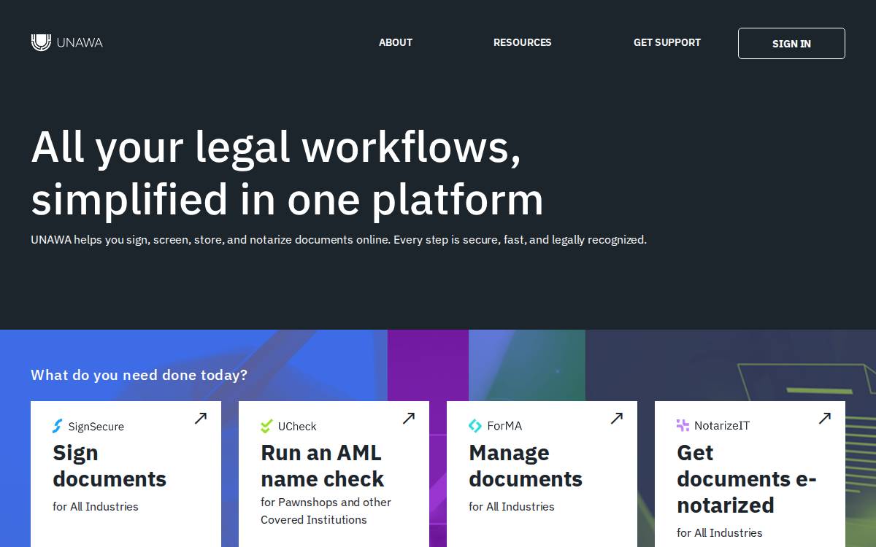The image size is (876, 547).
Task: Click the 'UNAWA helps you sign, screen' description
Action: (x=339, y=240)
